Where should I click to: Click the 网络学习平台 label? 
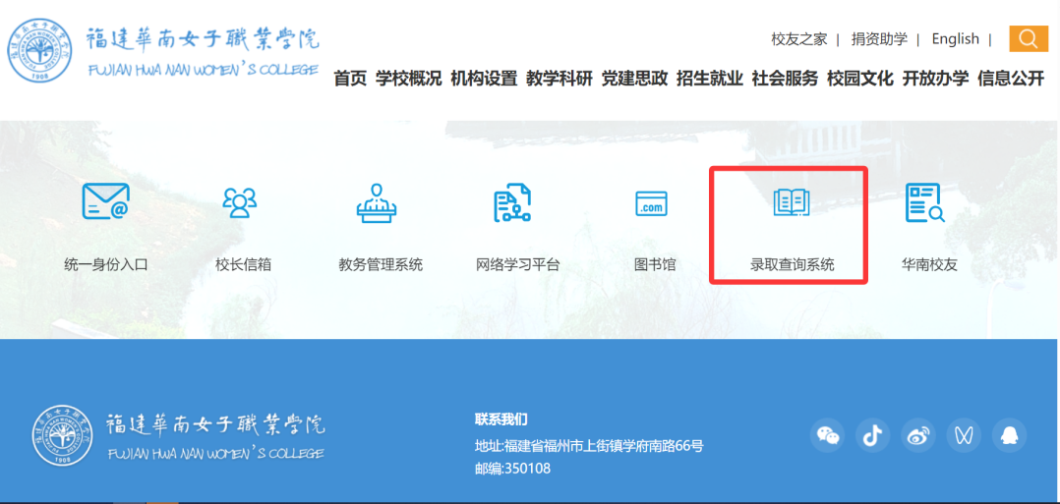(x=518, y=264)
